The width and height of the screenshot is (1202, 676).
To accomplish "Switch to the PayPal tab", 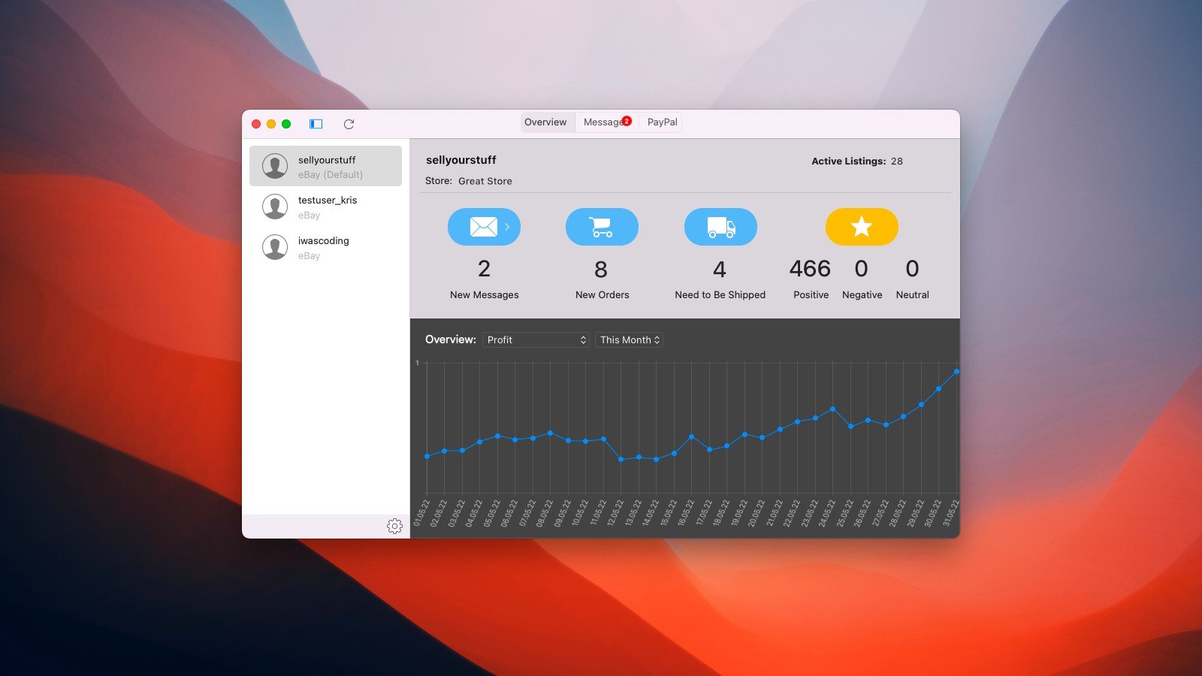I will point(662,122).
